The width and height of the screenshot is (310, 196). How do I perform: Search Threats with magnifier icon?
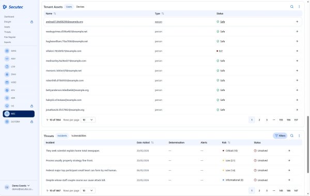click(x=292, y=135)
